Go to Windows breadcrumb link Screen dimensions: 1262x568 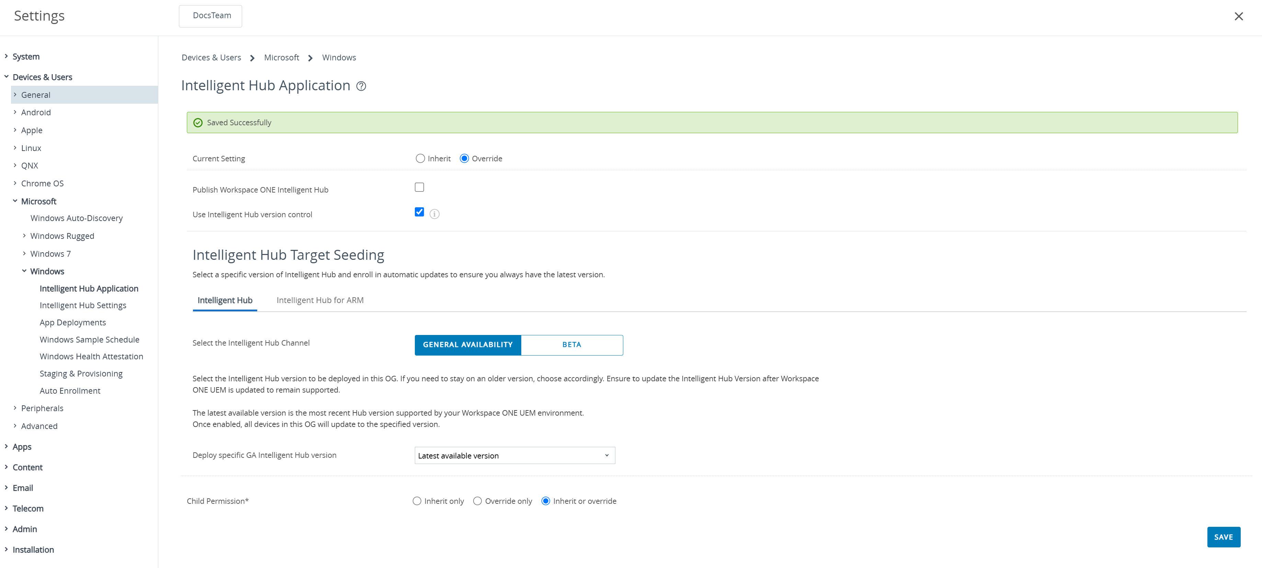339,58
